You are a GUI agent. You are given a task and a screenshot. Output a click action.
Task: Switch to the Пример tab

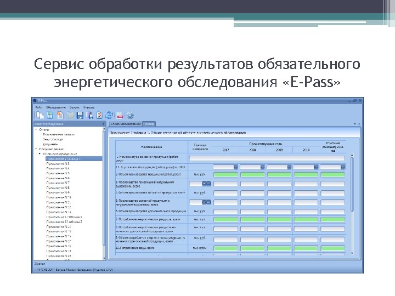pyautogui.click(x=149, y=124)
